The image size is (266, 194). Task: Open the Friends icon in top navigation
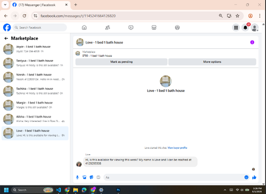click(x=107, y=28)
